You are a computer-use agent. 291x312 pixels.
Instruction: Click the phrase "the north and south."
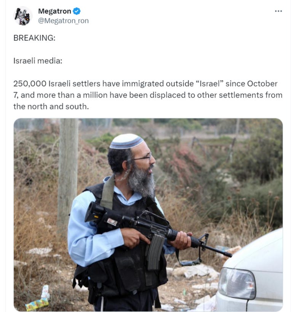point(51,106)
